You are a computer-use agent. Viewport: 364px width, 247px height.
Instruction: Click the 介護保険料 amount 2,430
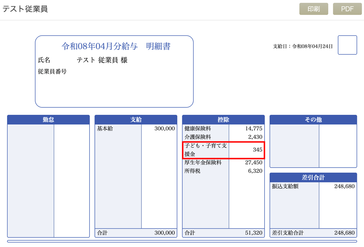255,137
